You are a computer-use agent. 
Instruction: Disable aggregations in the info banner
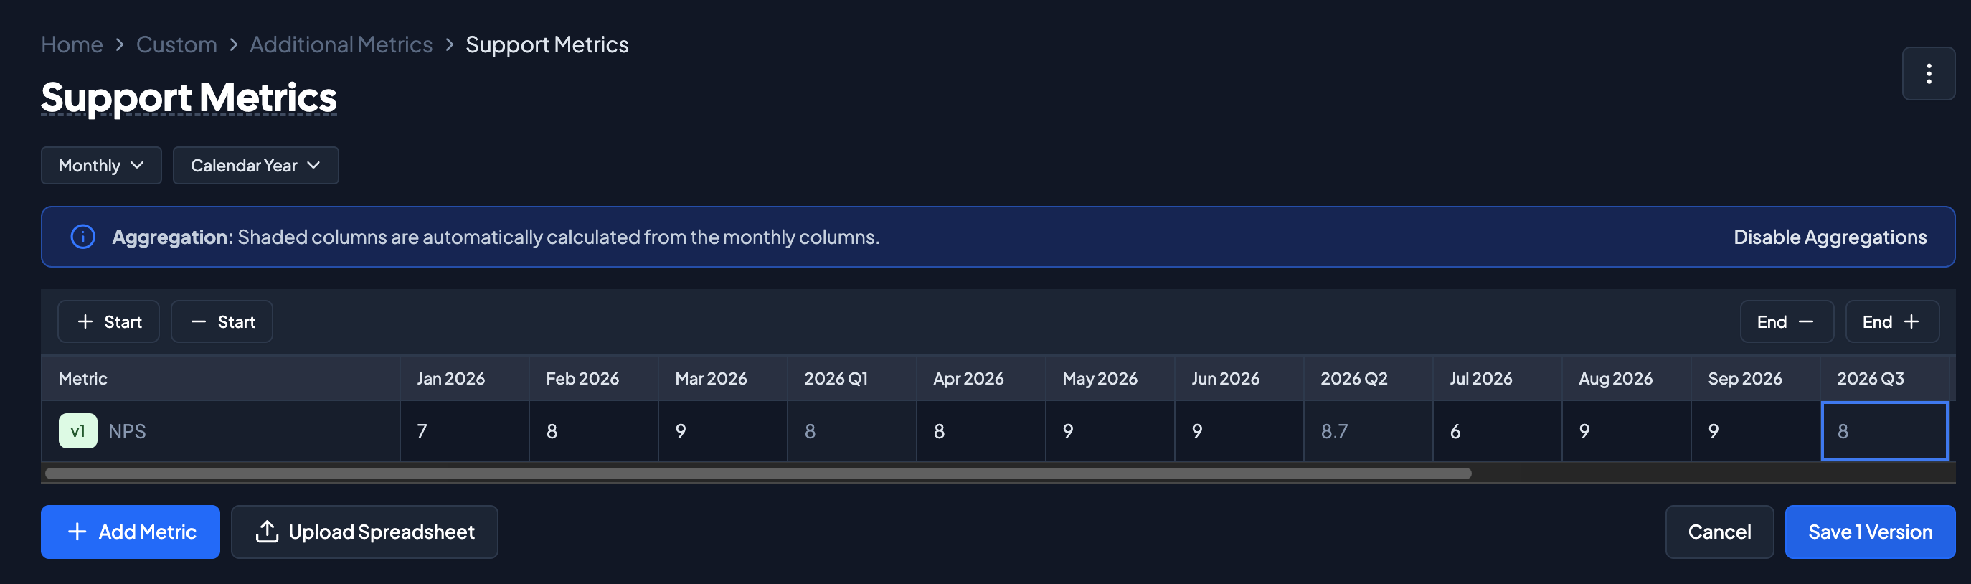pyautogui.click(x=1830, y=237)
